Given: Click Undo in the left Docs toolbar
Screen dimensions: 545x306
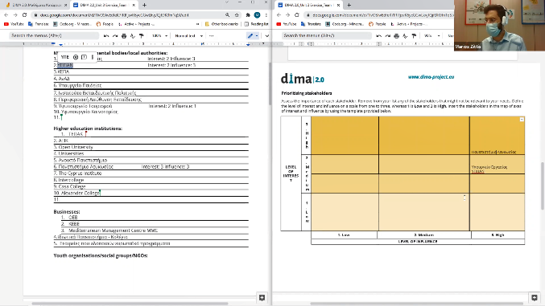Looking at the screenshot, I should pyautogui.click(x=106, y=35).
